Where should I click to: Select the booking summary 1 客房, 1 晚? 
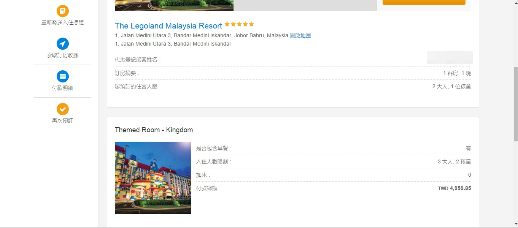pyautogui.click(x=457, y=73)
